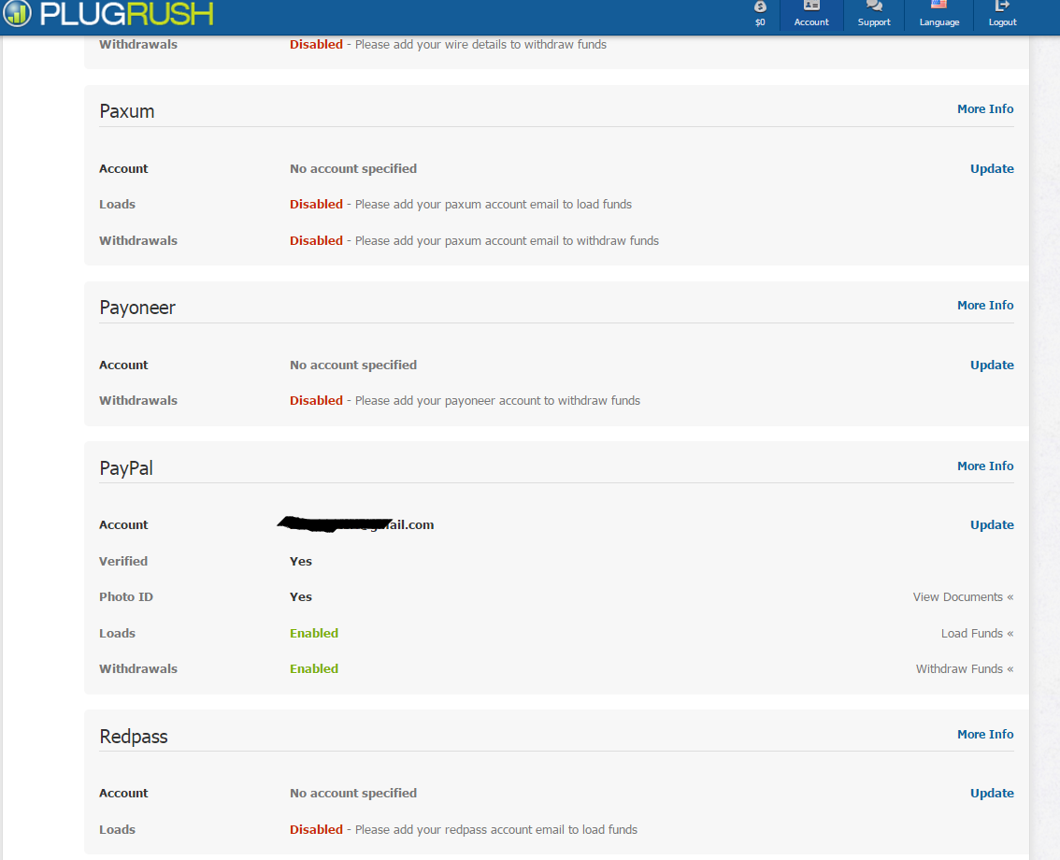Click wire details 'Disabled' status at top
Image resolution: width=1060 pixels, height=860 pixels.
click(x=316, y=45)
